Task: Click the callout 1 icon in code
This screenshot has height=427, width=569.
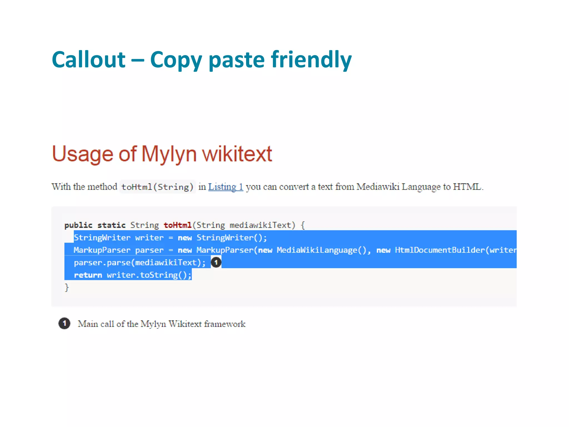Action: click(x=216, y=262)
